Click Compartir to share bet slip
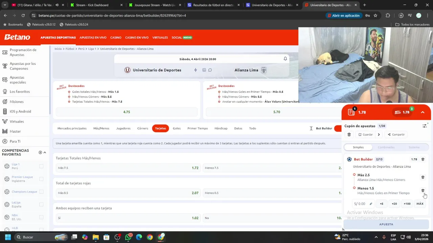The width and height of the screenshot is (433, 243). click(396, 135)
